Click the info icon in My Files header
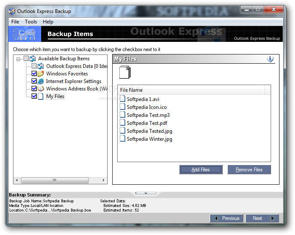This screenshot has width=295, height=235. 270,59
